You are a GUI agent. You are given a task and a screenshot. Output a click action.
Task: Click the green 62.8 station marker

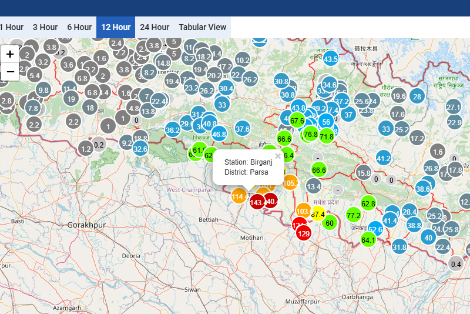click(368, 203)
